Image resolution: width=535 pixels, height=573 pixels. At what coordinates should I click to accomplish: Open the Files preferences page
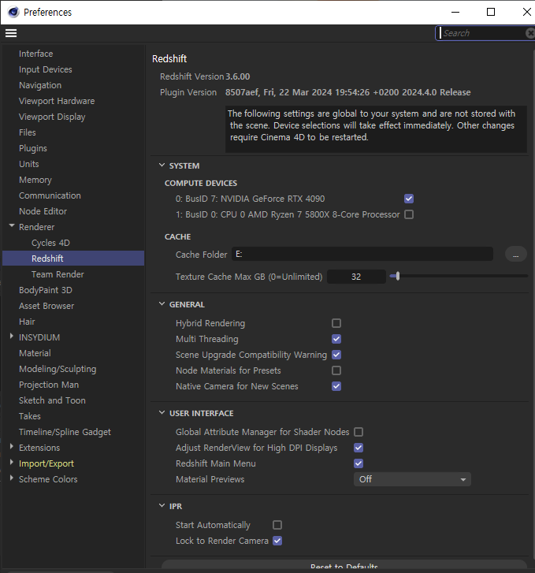tap(28, 132)
